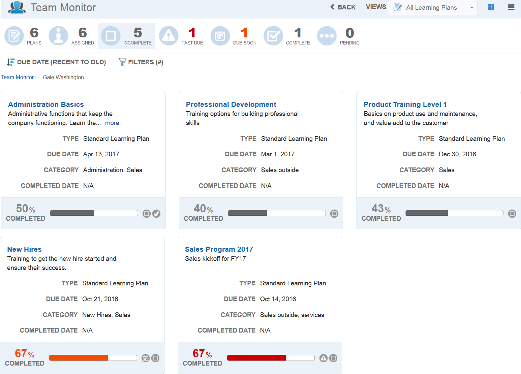Click New Hires 67% completed value
The height and width of the screenshot is (374, 521).
click(x=25, y=353)
